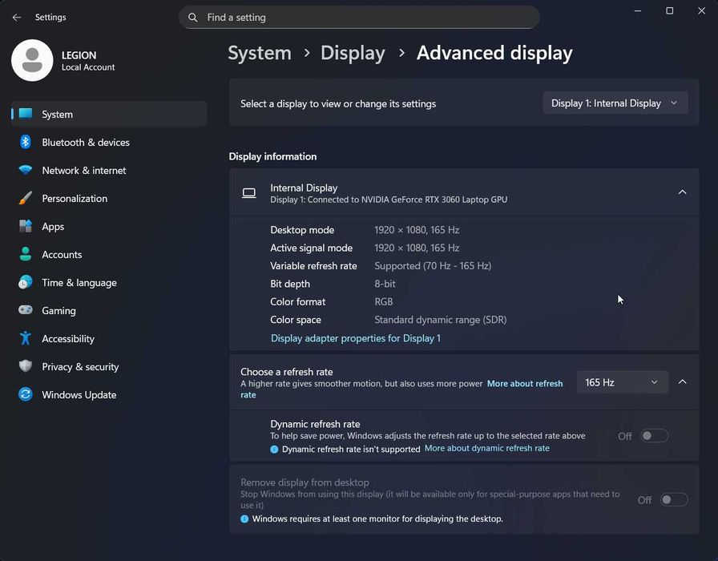Click the RGB color format value

point(384,302)
